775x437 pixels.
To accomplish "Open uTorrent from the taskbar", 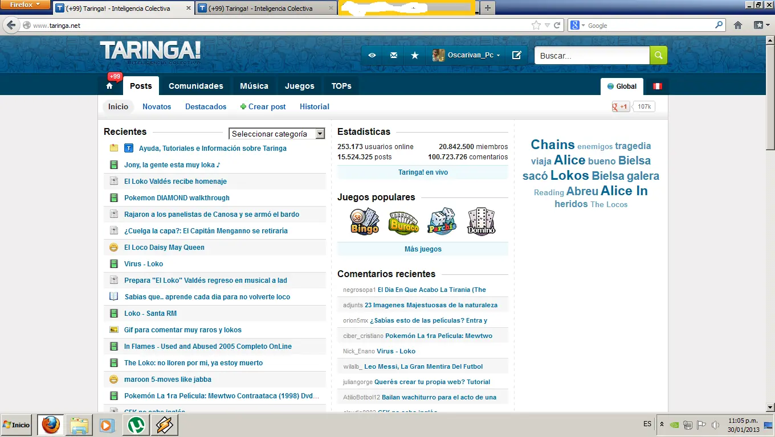I will [x=136, y=425].
